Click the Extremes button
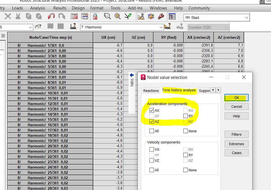The width and height of the screenshot is (271, 190). [x=236, y=144]
